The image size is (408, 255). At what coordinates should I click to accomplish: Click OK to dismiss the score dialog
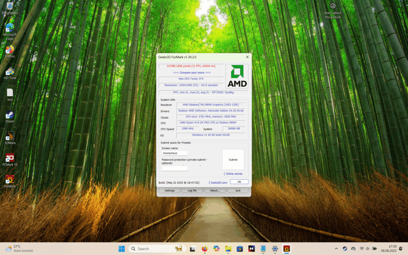[x=239, y=182]
